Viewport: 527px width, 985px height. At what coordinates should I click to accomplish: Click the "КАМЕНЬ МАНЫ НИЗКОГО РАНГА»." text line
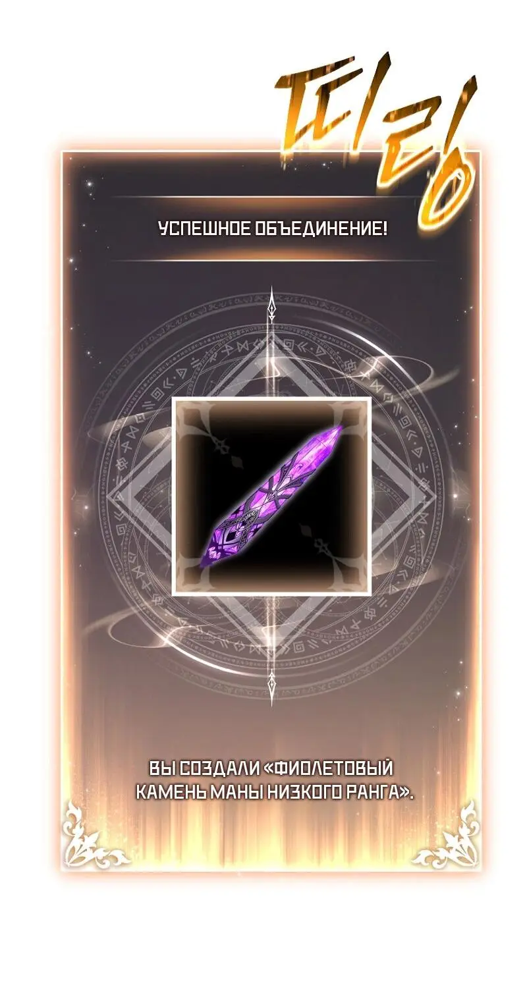(x=275, y=793)
